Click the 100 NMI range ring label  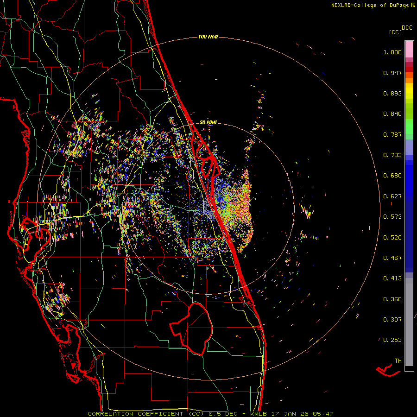click(208, 37)
